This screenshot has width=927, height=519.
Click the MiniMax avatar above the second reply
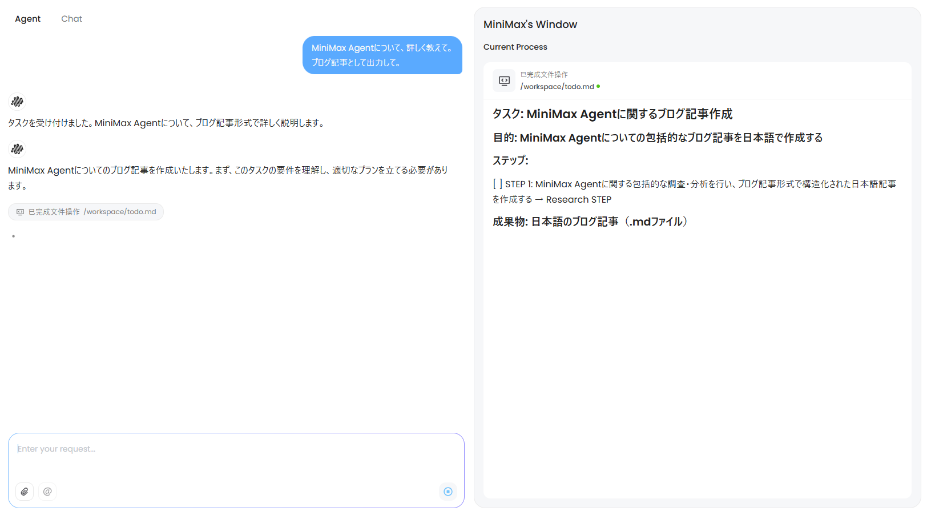(x=17, y=149)
